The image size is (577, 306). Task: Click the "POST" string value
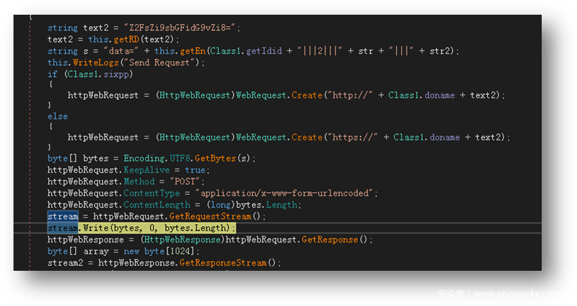click(184, 182)
